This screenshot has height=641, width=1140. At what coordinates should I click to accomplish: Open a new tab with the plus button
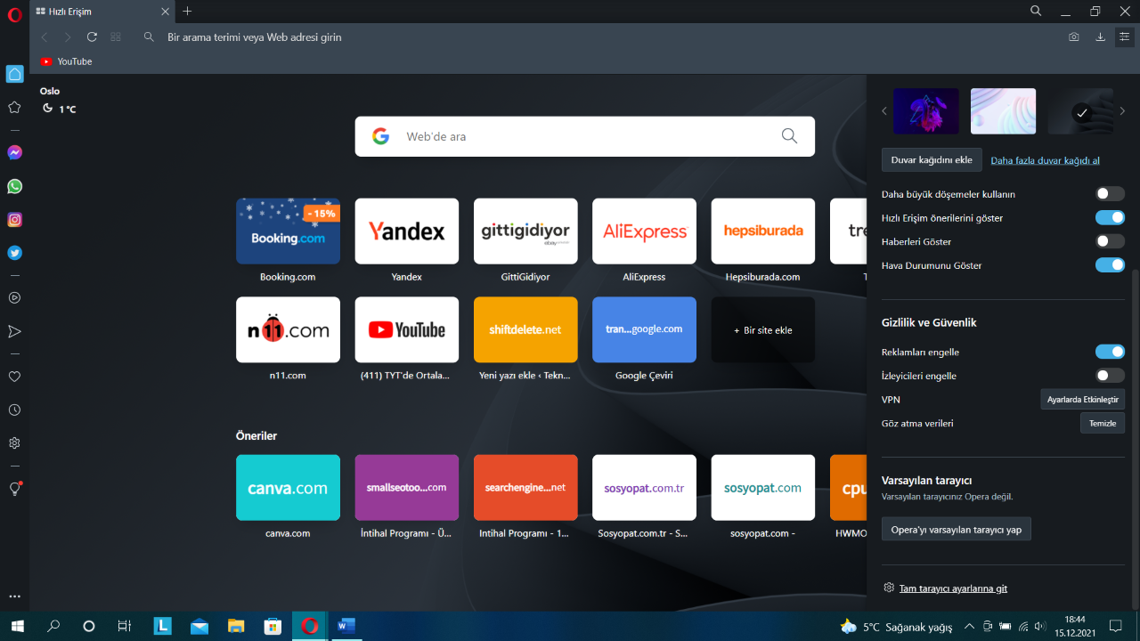[x=187, y=12]
